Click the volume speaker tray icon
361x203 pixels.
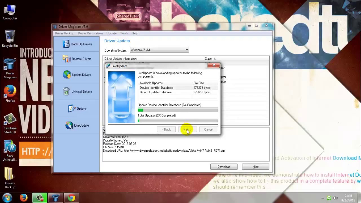pos(335,198)
